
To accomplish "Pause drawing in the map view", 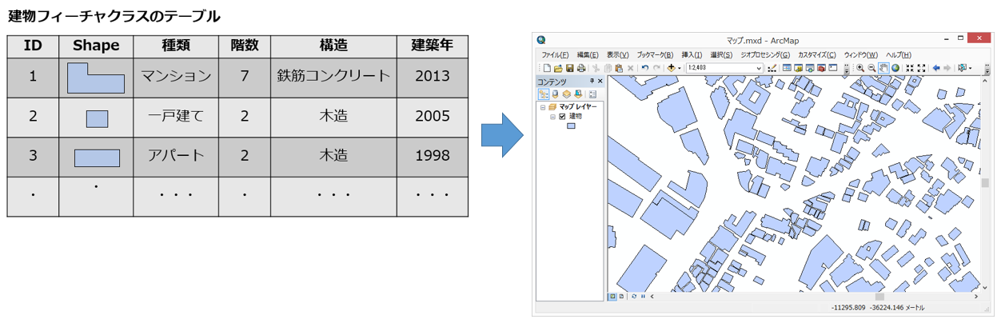I will tap(642, 296).
